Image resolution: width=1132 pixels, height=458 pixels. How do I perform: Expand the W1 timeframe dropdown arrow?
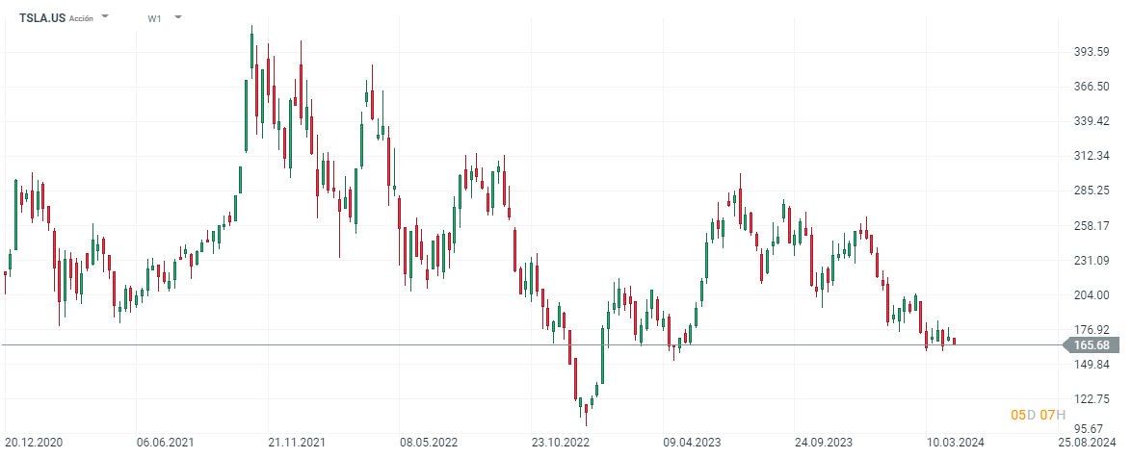click(178, 17)
